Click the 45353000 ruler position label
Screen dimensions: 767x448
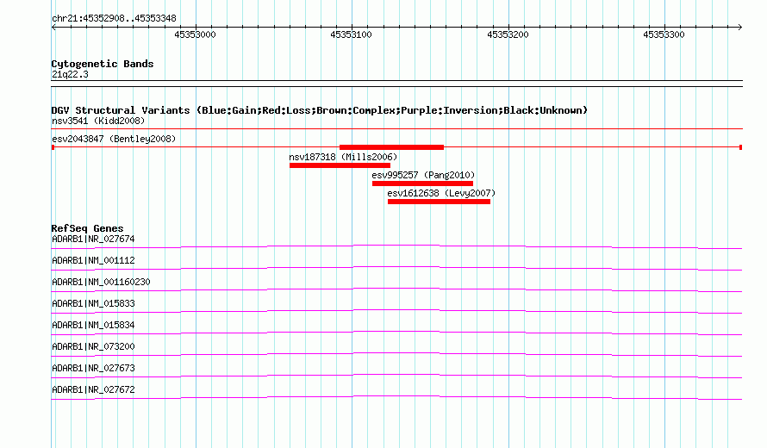[x=195, y=34]
